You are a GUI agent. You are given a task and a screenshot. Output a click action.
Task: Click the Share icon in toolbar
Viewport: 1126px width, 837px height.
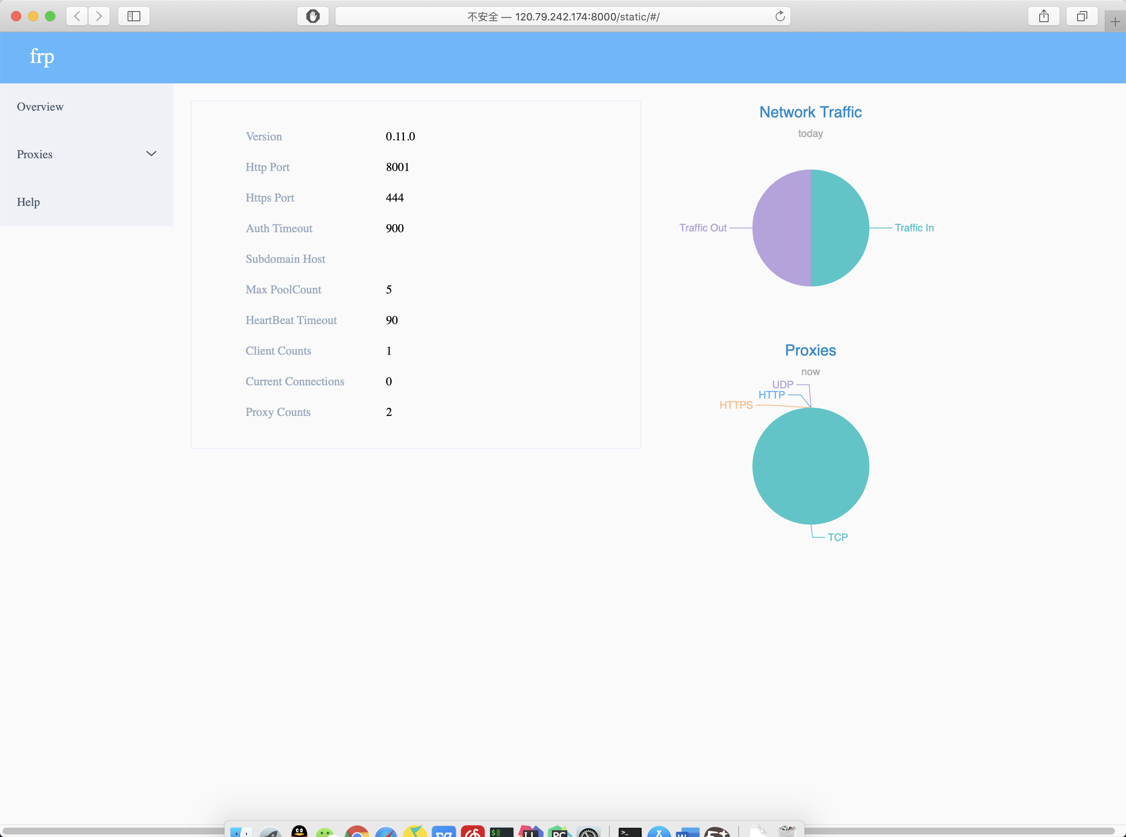coord(1044,16)
